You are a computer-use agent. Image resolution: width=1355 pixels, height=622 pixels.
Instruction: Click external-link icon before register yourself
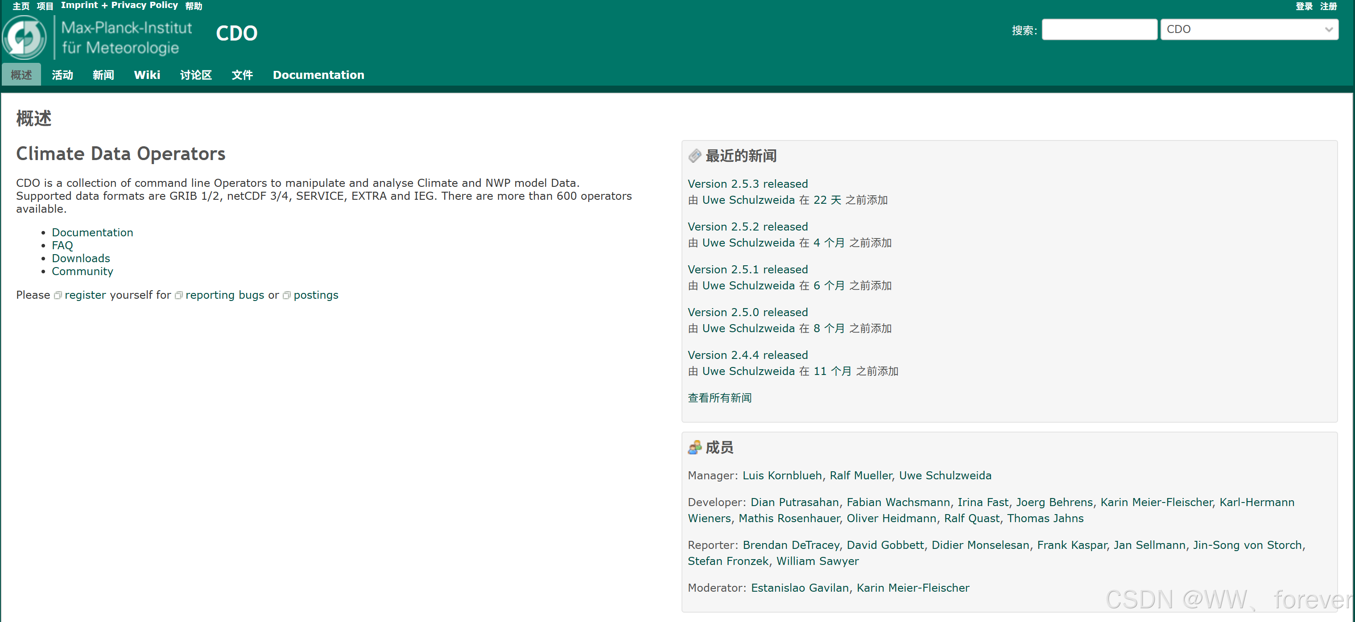58,296
